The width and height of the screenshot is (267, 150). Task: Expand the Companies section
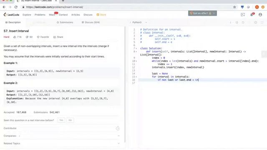pos(118,136)
